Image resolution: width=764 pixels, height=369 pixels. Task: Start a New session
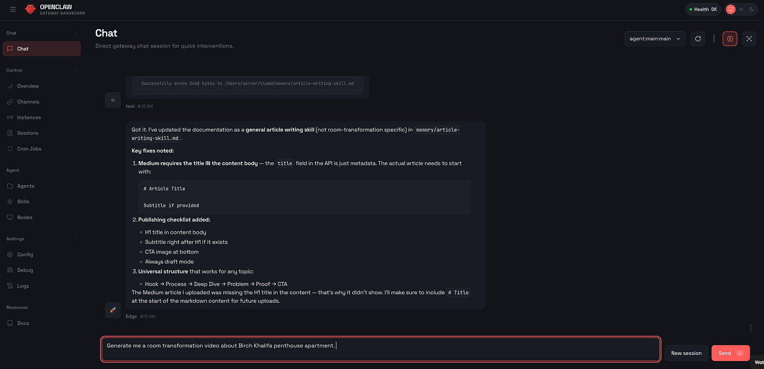pyautogui.click(x=686, y=353)
